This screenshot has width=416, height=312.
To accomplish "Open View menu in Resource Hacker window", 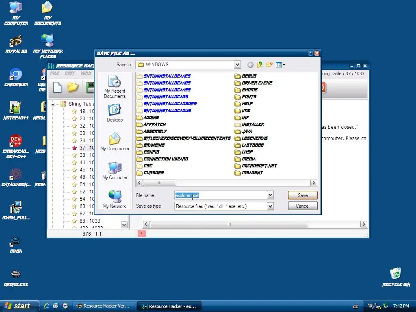I will pyautogui.click(x=86, y=73).
